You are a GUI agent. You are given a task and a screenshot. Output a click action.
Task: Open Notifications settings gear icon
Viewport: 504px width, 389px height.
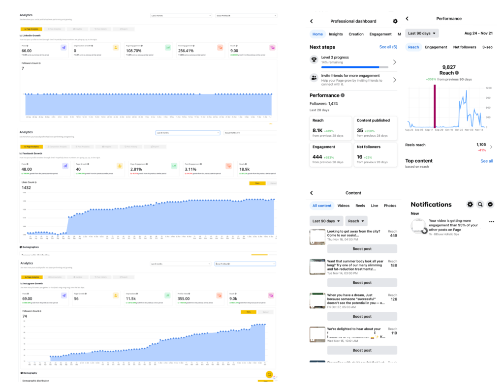click(470, 204)
